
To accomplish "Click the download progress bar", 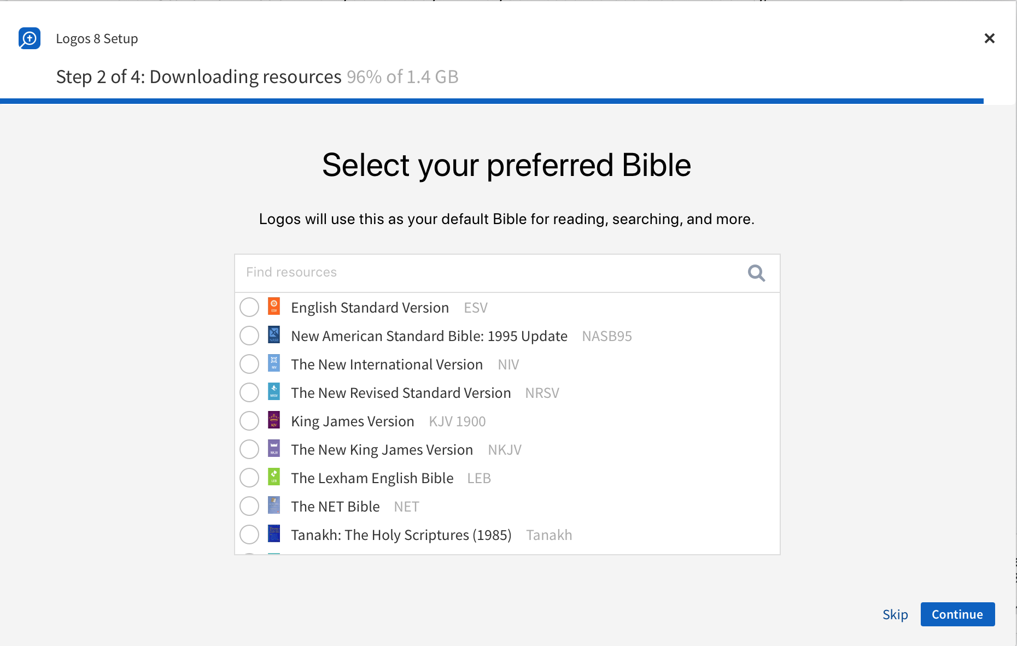I will pos(492,101).
